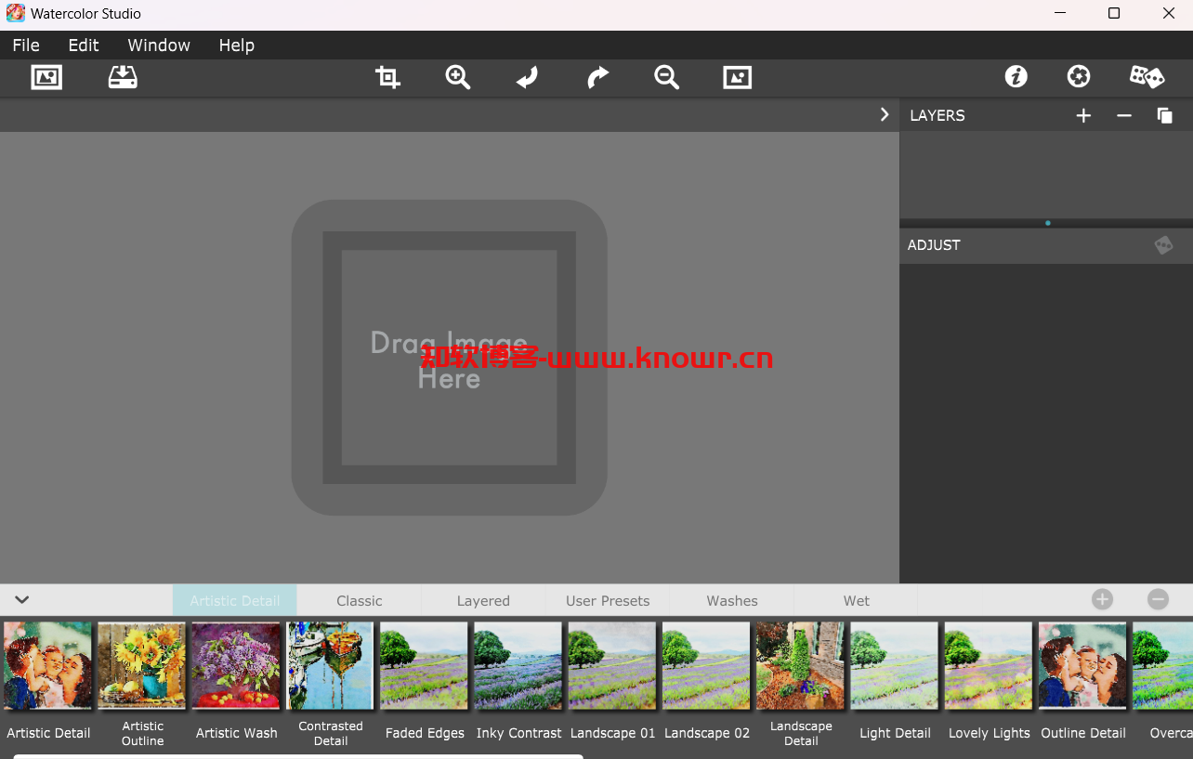Click the LAYERS panel header label
This screenshot has width=1193, height=759.
937,115
